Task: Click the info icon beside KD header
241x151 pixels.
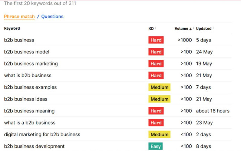Action: (x=155, y=28)
